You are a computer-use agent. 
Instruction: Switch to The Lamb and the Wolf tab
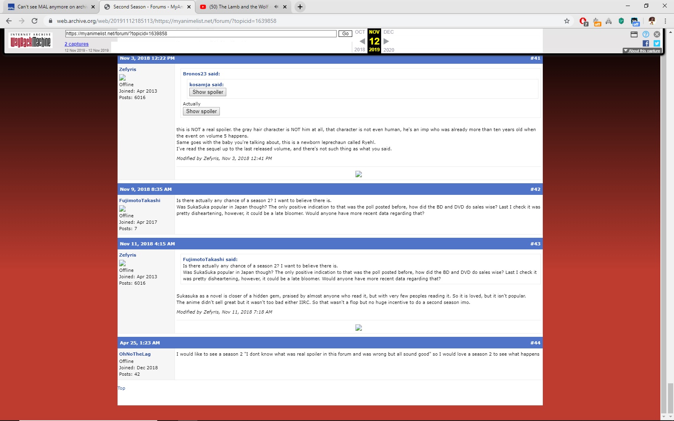[244, 7]
